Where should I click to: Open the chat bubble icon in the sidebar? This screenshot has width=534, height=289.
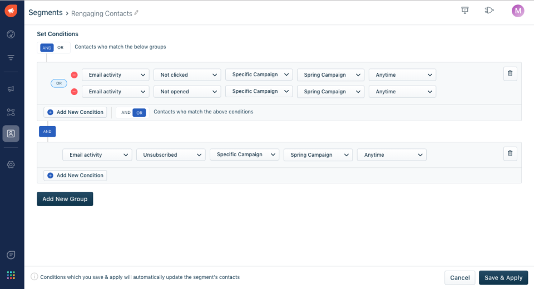coord(11,255)
